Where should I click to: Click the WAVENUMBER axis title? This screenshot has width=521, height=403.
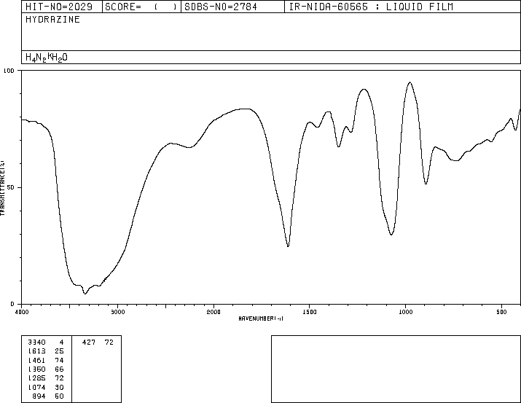(261, 318)
